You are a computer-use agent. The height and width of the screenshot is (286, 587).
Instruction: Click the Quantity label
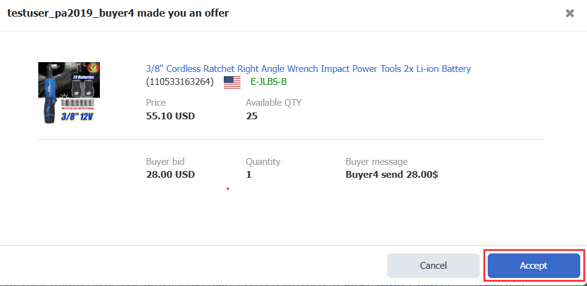point(263,162)
